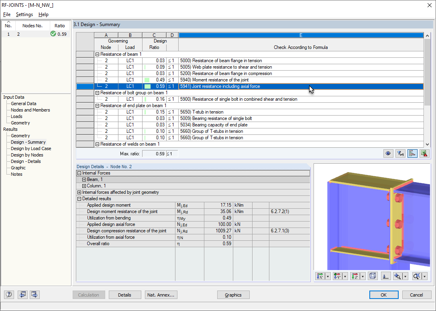Image resolution: width=436 pixels, height=311 pixels.
Task: Set view against Y direction
Action: point(337,276)
